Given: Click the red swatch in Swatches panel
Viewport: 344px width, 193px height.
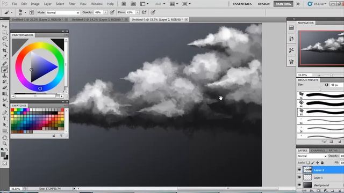Looking at the screenshot, I should (x=12, y=110).
